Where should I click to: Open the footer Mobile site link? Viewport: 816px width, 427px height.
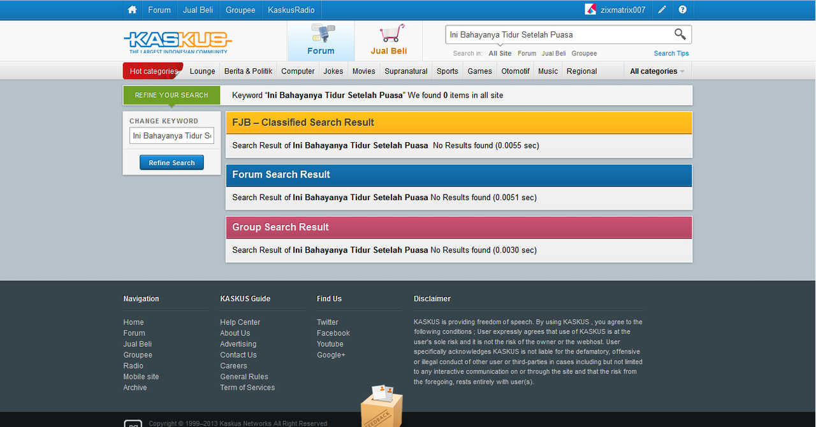tap(142, 377)
